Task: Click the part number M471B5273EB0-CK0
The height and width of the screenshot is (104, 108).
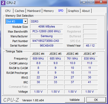Action: tap(46, 41)
